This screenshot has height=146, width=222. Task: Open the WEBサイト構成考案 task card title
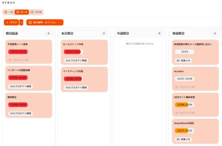[x=185, y=97]
